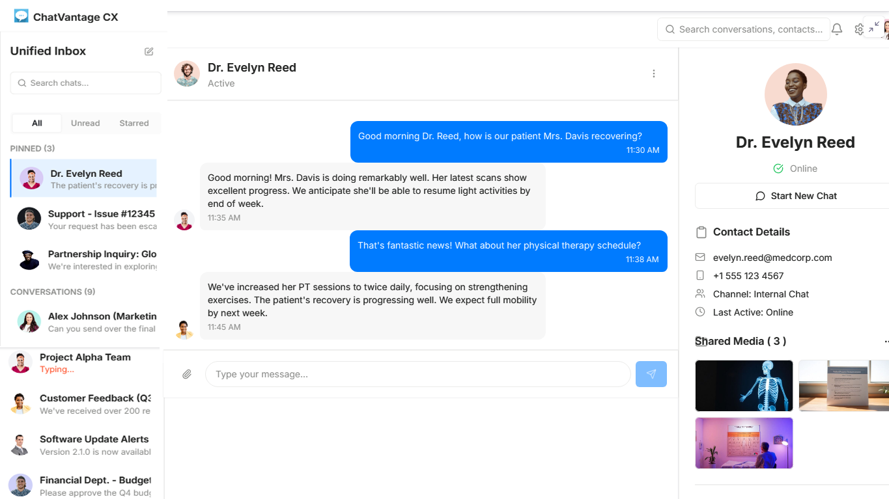Start New Chat with Dr. Reed
889x499 pixels.
pos(795,196)
